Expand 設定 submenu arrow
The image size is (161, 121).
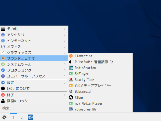click(x=65, y=83)
